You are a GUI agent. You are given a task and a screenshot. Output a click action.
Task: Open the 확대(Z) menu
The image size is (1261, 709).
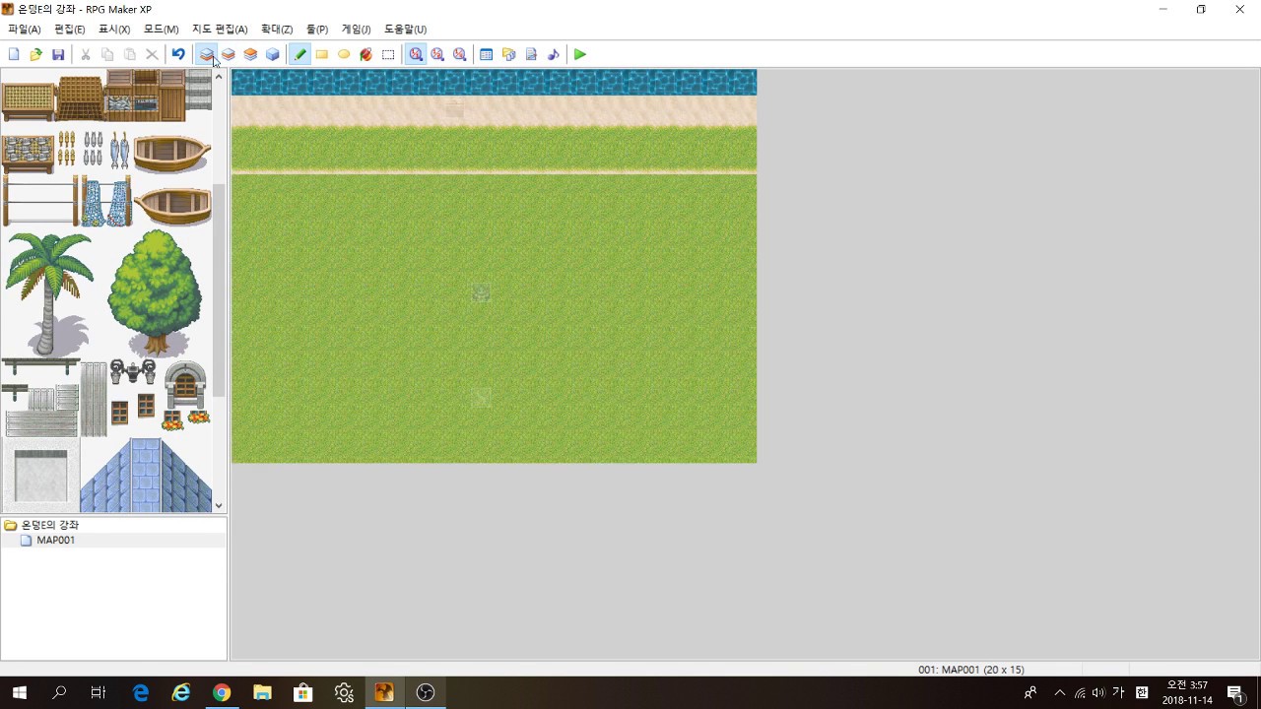[x=277, y=30]
